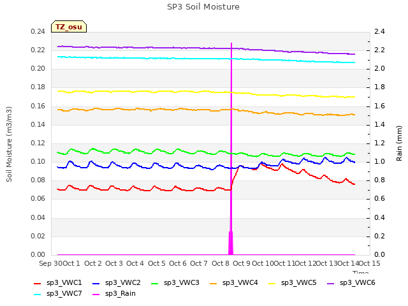
Task: Click the Soil Moisture (m3/m3) axis label
Action: click(9, 144)
